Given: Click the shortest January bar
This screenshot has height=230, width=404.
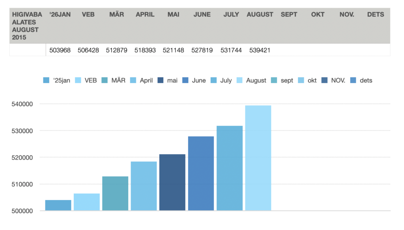Looking at the screenshot, I should [x=58, y=205].
